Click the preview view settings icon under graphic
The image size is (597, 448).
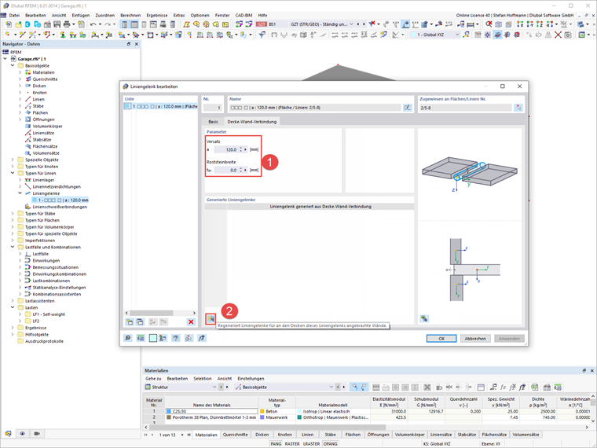(x=424, y=318)
